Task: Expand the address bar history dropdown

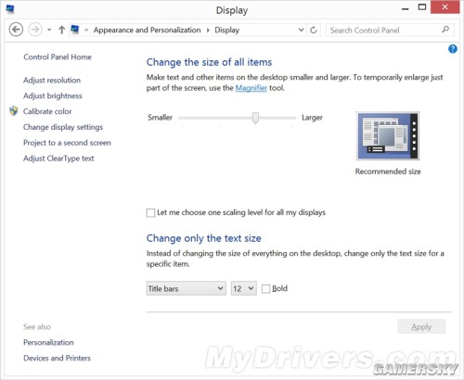Action: tap(301, 30)
